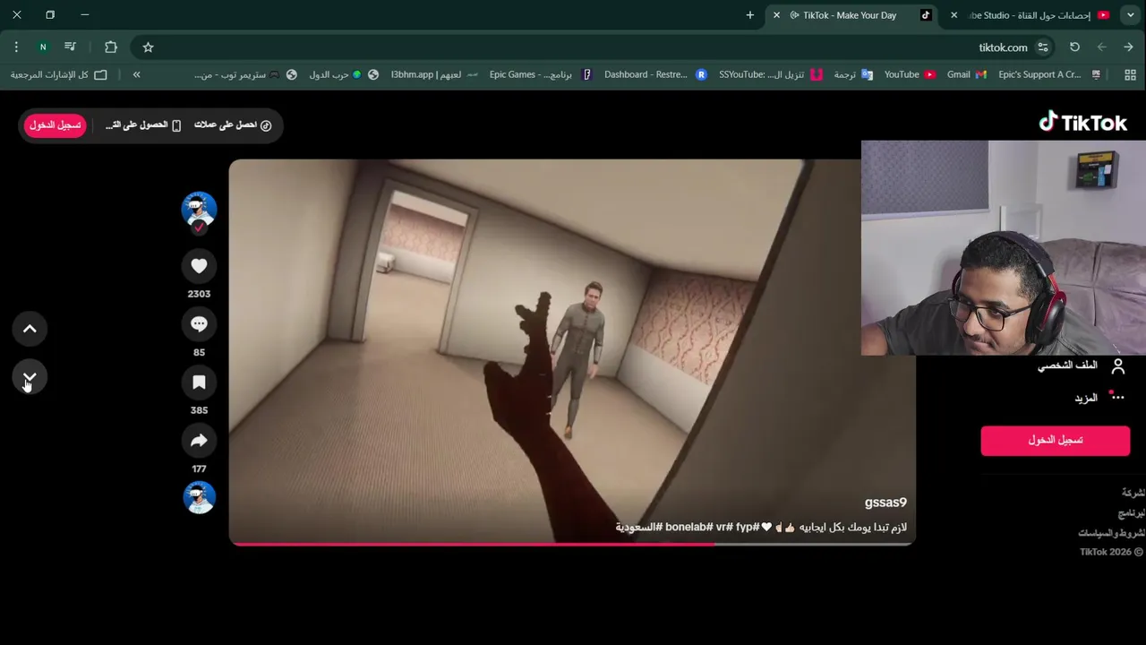The width and height of the screenshot is (1146, 645).
Task: Click the streamer webcam overlay
Action: (x=1004, y=248)
